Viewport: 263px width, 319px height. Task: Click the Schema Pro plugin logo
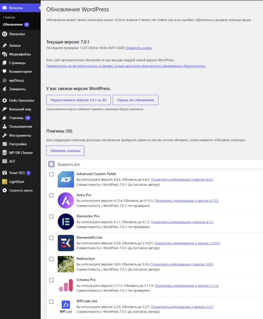tap(66, 285)
